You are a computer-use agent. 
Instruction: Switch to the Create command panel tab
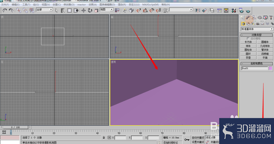pyautogui.click(x=242, y=17)
